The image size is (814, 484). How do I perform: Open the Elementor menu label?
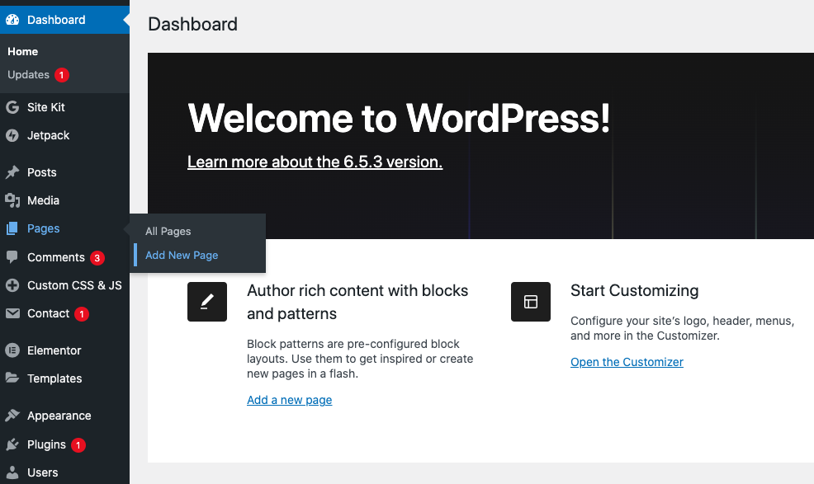tap(54, 350)
